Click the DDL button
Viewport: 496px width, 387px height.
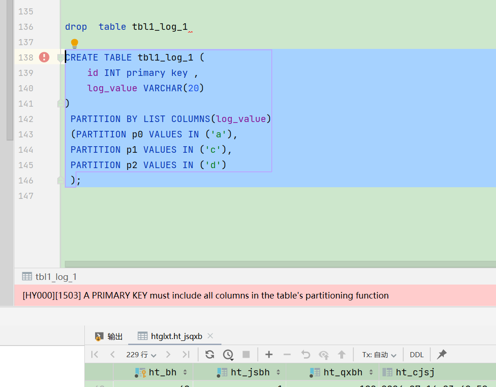click(x=417, y=355)
